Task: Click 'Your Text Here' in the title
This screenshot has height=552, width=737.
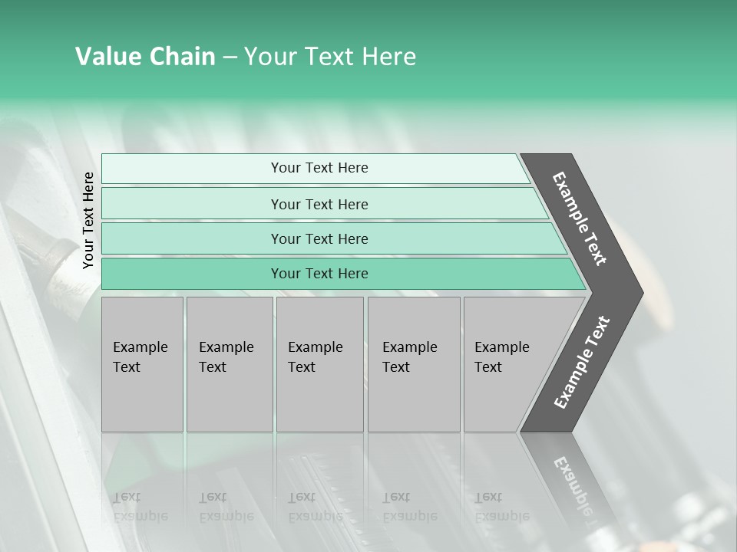Action: tap(330, 57)
